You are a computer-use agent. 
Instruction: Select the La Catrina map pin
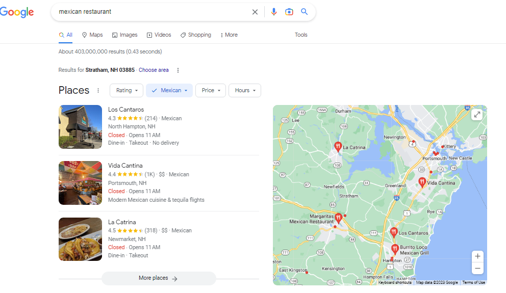tap(338, 147)
